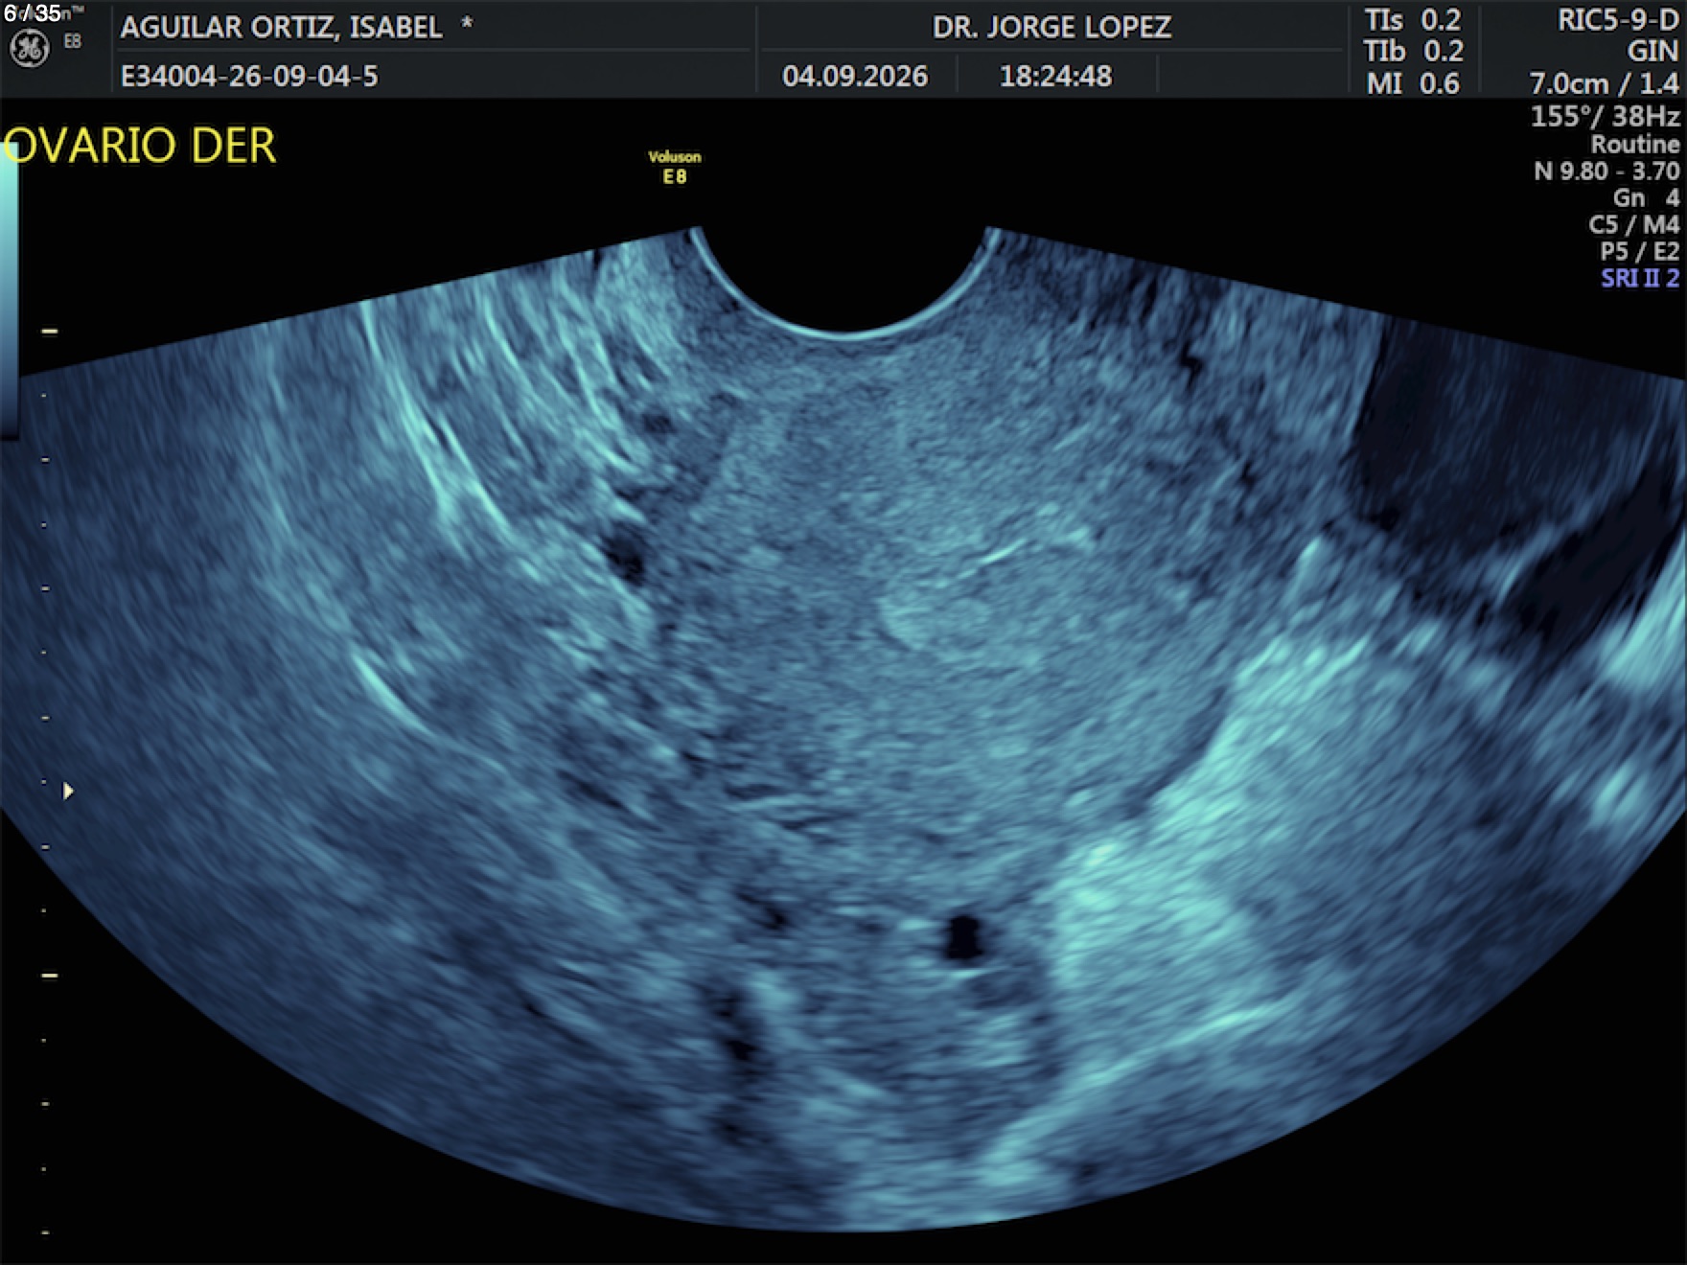Screen dimensions: 1687x1265
Task: Click the Voluson E8 probe marker logo
Action: (675, 167)
